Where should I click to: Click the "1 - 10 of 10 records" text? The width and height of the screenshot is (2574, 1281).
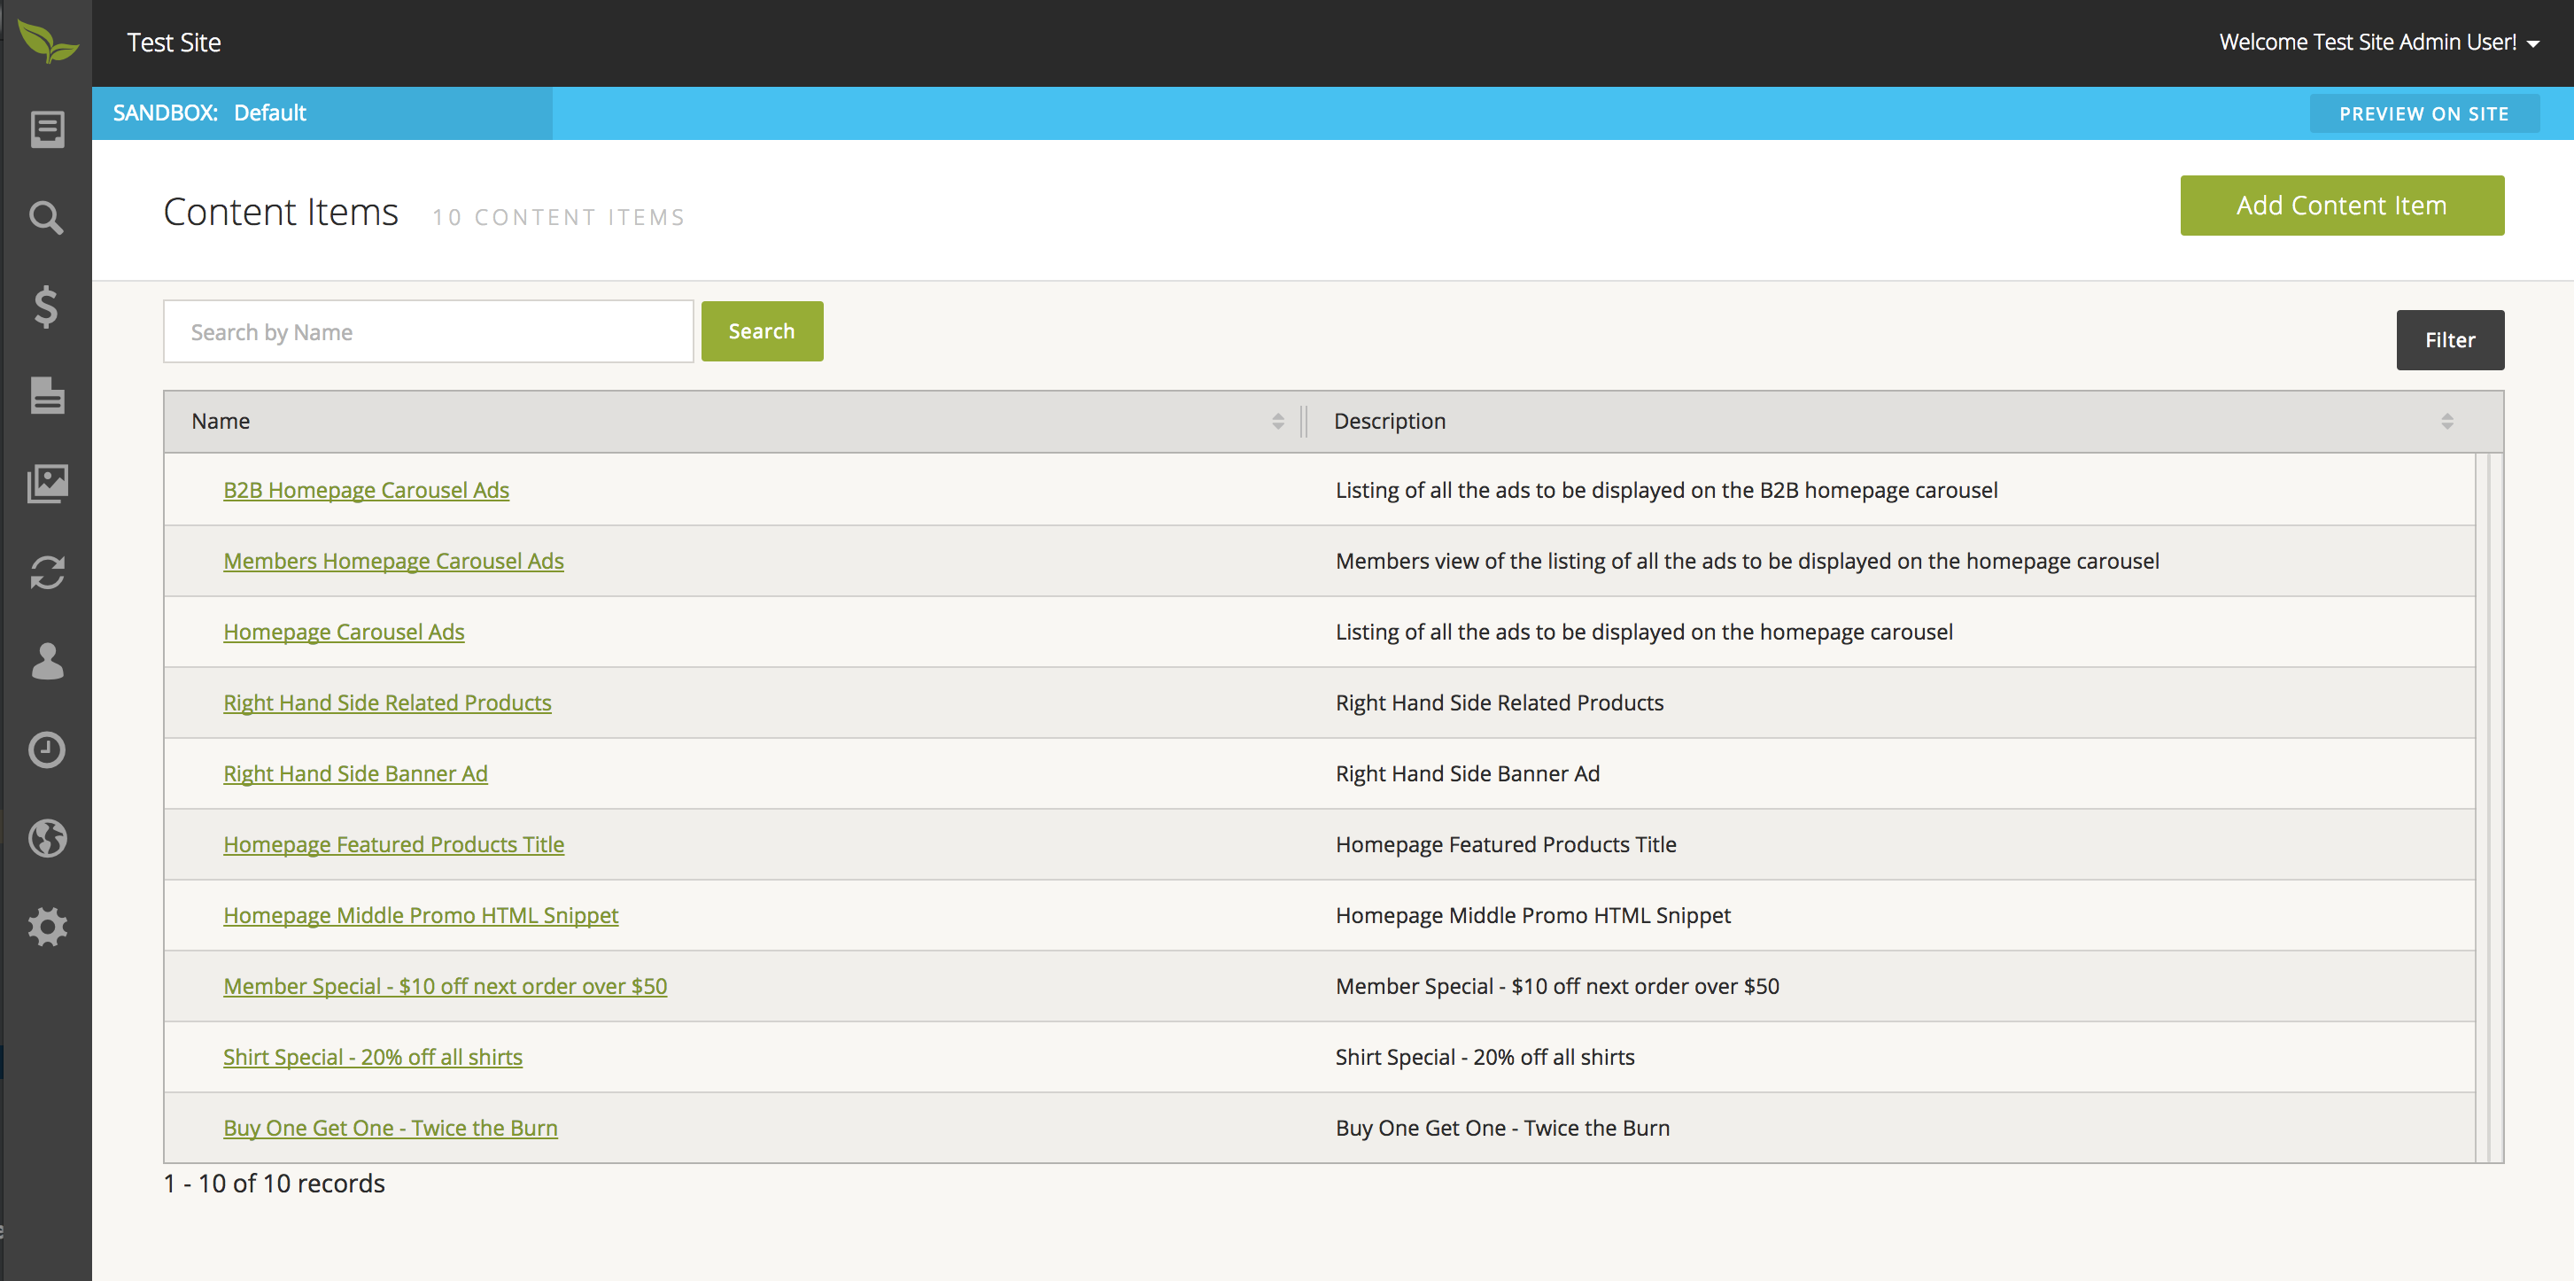pyautogui.click(x=274, y=1184)
